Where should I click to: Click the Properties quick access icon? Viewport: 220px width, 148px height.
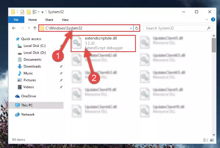point(22,12)
